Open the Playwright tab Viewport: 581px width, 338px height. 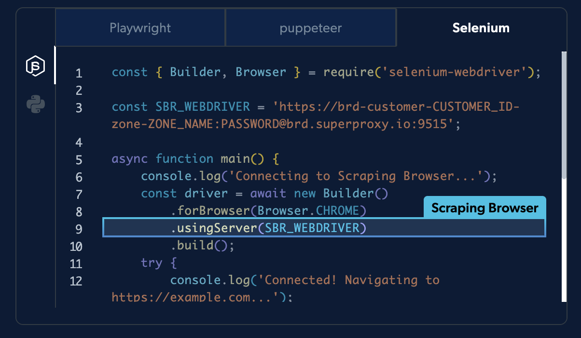[x=140, y=27]
